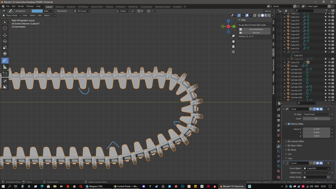The height and width of the screenshot is (189, 336).
Task: Collapse the Cube.035 tree item
Action: 285,52
